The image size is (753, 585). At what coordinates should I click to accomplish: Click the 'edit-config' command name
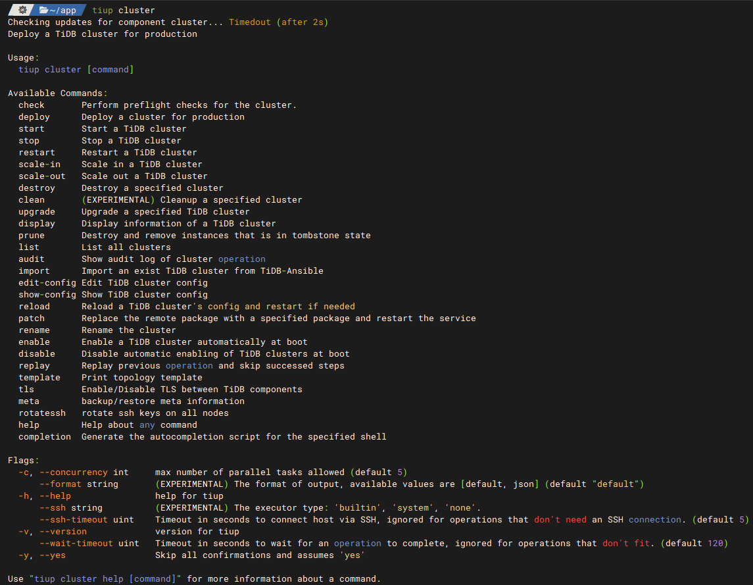(47, 283)
